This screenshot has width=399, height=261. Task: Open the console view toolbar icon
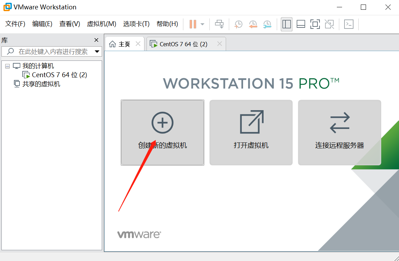pyautogui.click(x=349, y=24)
